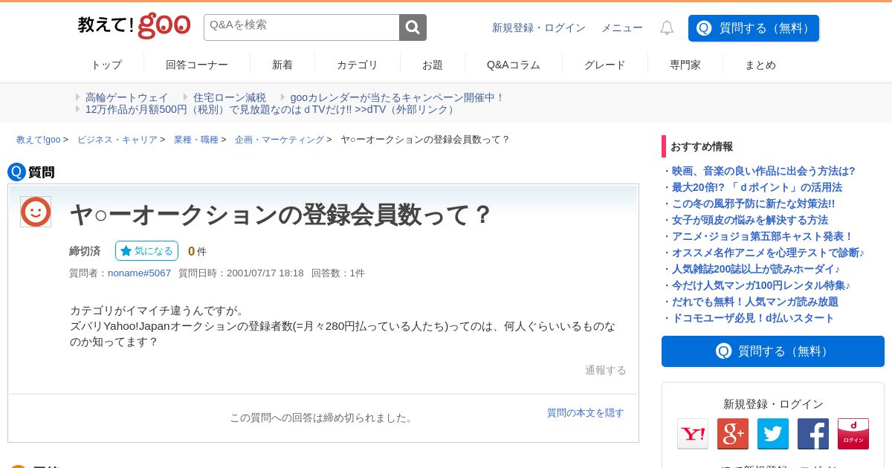Open だれでも無料 人気マンガ sidebar link
This screenshot has width=892, height=468.
point(755,302)
